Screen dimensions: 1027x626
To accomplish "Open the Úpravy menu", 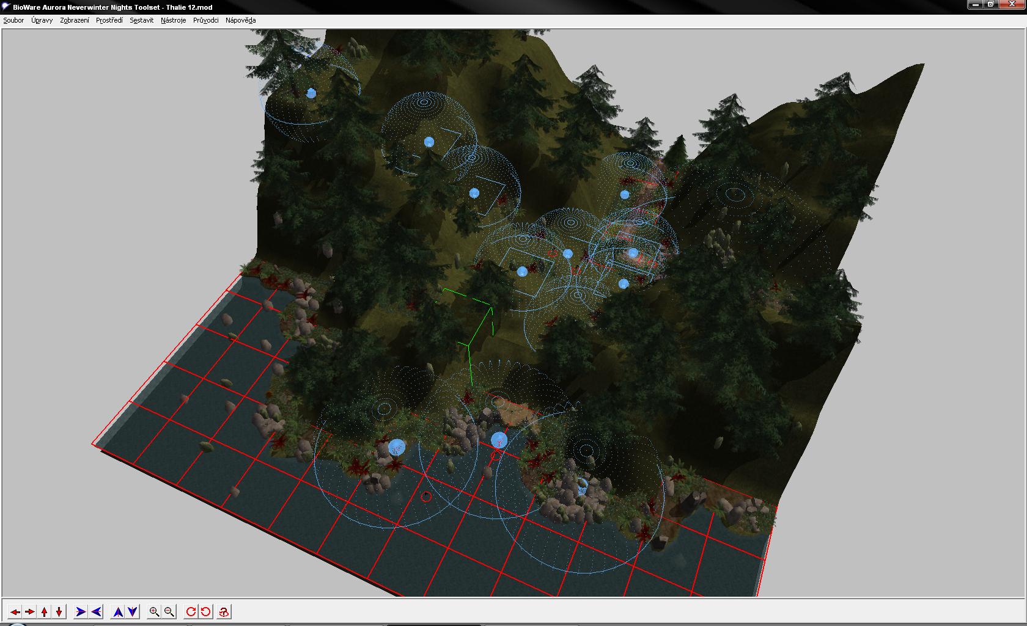I will (x=42, y=20).
